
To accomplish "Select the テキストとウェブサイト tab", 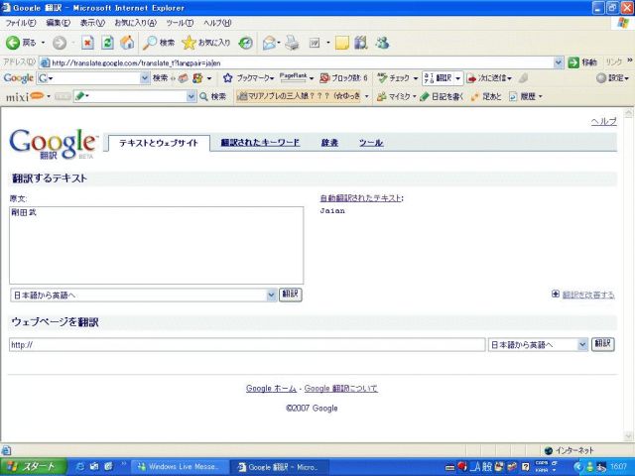I will click(159, 143).
